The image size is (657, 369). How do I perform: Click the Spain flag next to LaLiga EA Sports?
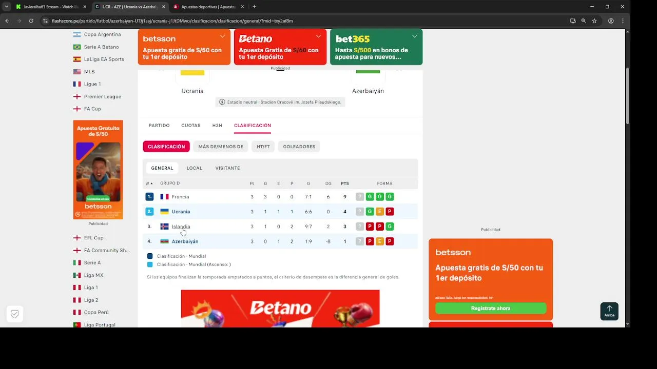click(x=77, y=59)
